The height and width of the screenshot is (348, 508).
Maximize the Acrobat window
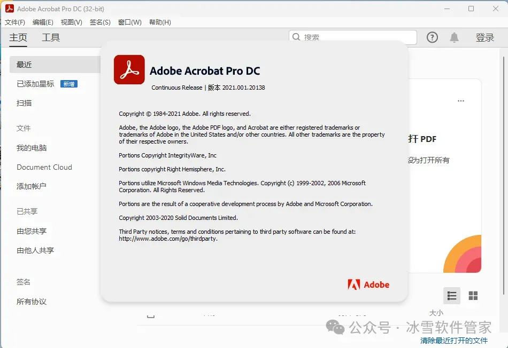(x=471, y=9)
